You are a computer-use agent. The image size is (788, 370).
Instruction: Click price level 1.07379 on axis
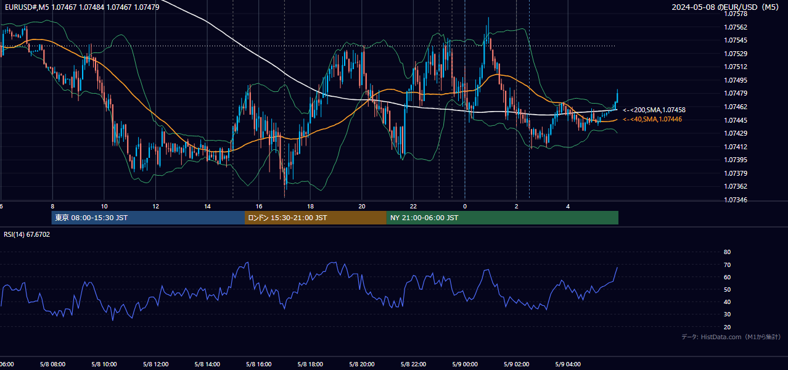point(735,173)
